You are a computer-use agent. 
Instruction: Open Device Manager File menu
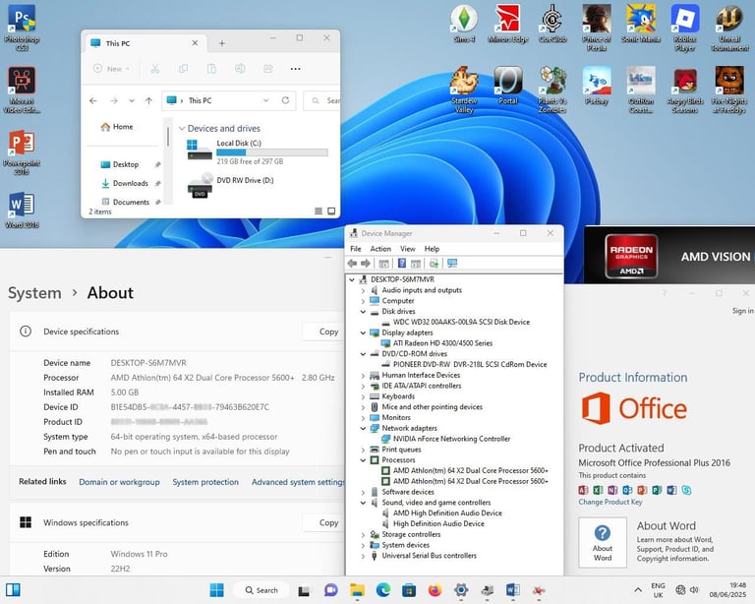point(355,249)
